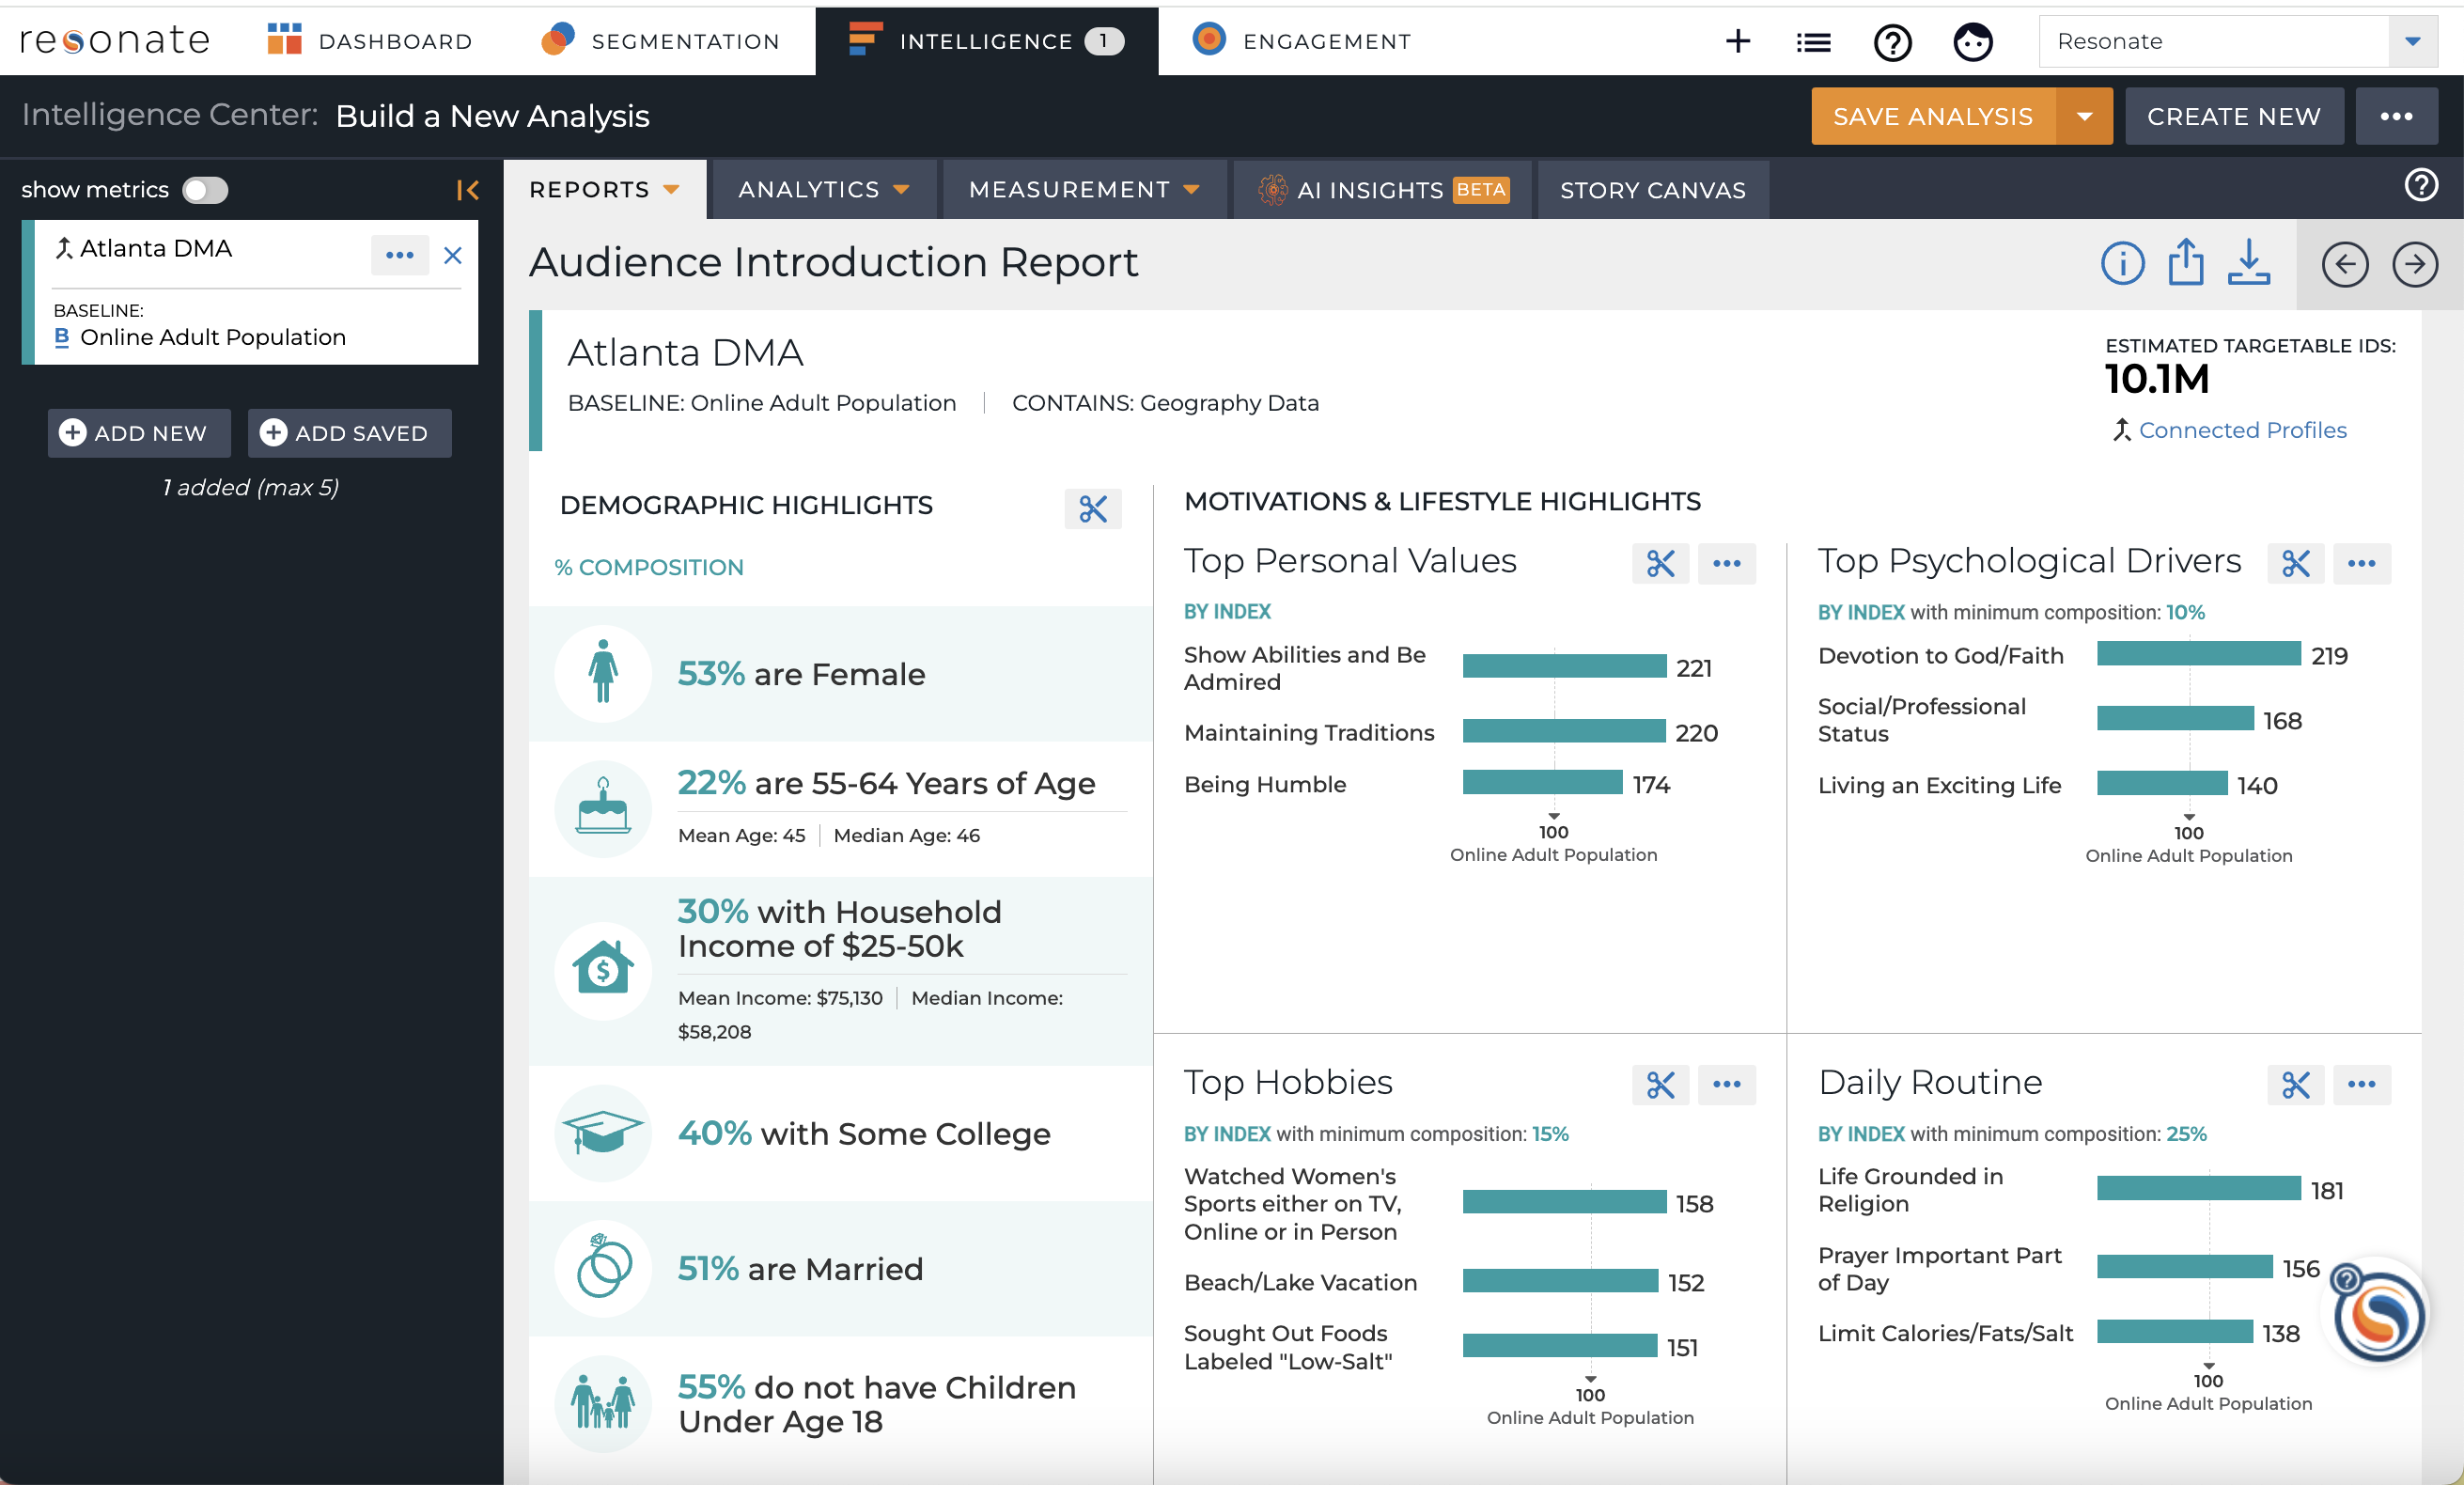Click the % Composition link

649,567
